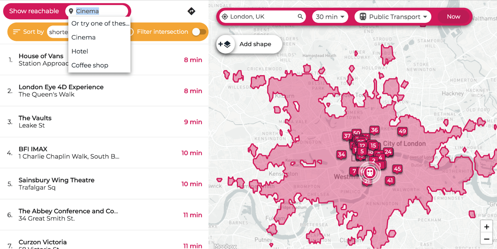Select The Abbey Conference result row
The width and height of the screenshot is (497, 249).
(x=104, y=215)
